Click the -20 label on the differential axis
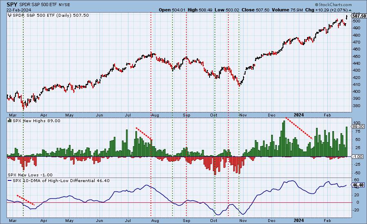 point(356,210)
